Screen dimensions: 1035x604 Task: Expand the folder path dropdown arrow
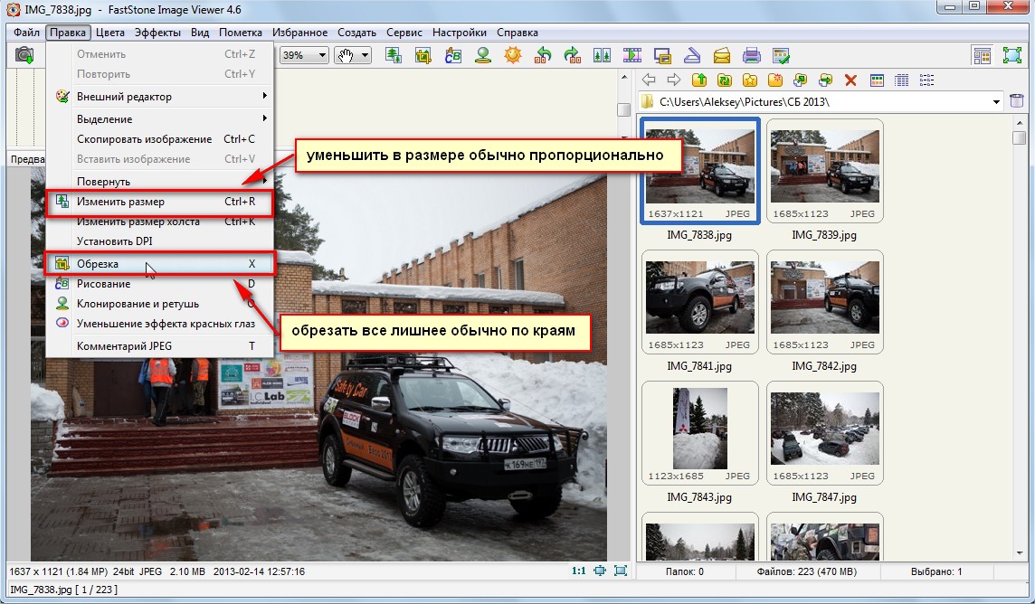(x=995, y=102)
